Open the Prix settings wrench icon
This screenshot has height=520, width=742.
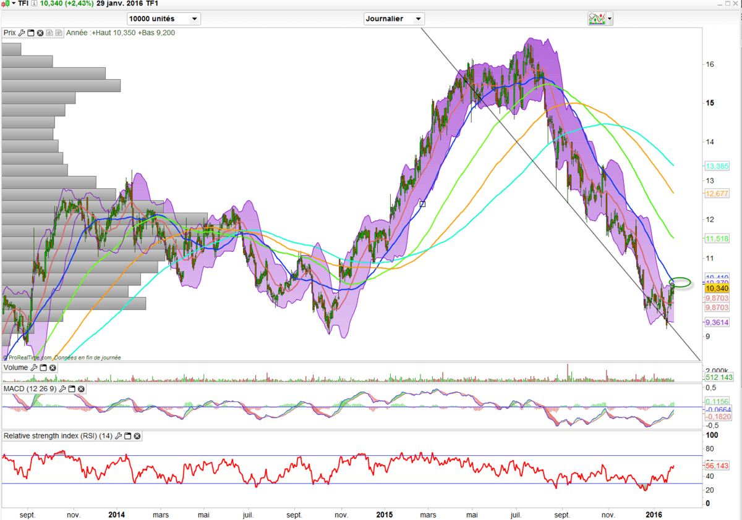click(x=22, y=33)
